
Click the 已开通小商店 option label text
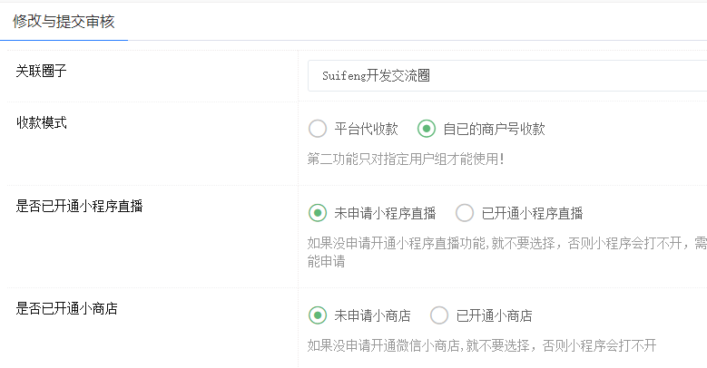click(494, 316)
